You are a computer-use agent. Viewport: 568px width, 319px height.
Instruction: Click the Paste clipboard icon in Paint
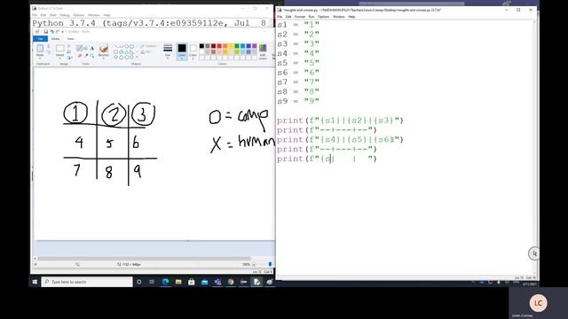tap(40, 49)
